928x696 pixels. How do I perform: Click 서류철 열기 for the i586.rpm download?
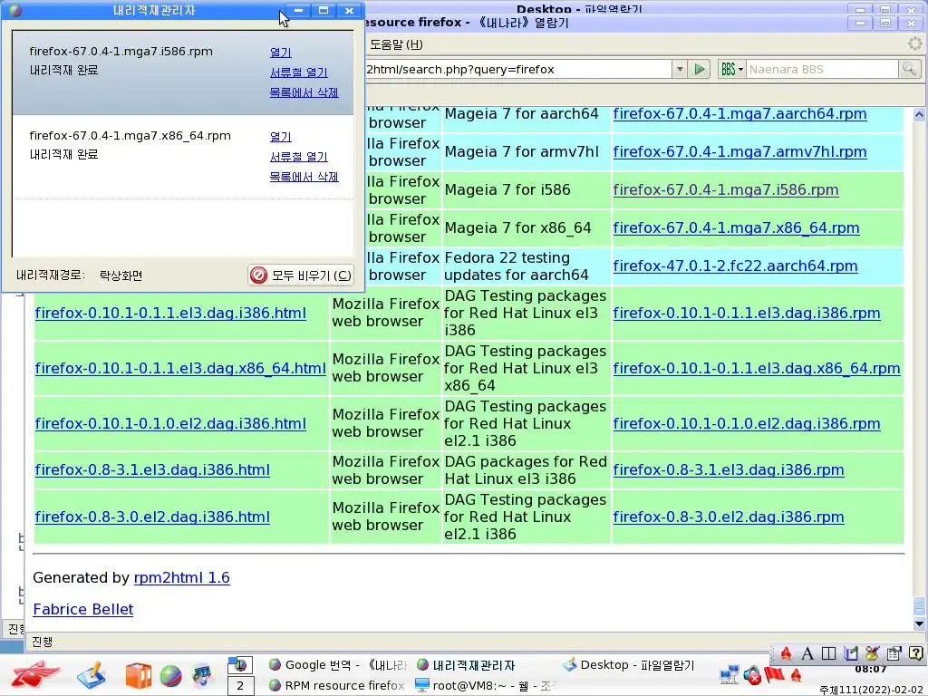pos(299,72)
